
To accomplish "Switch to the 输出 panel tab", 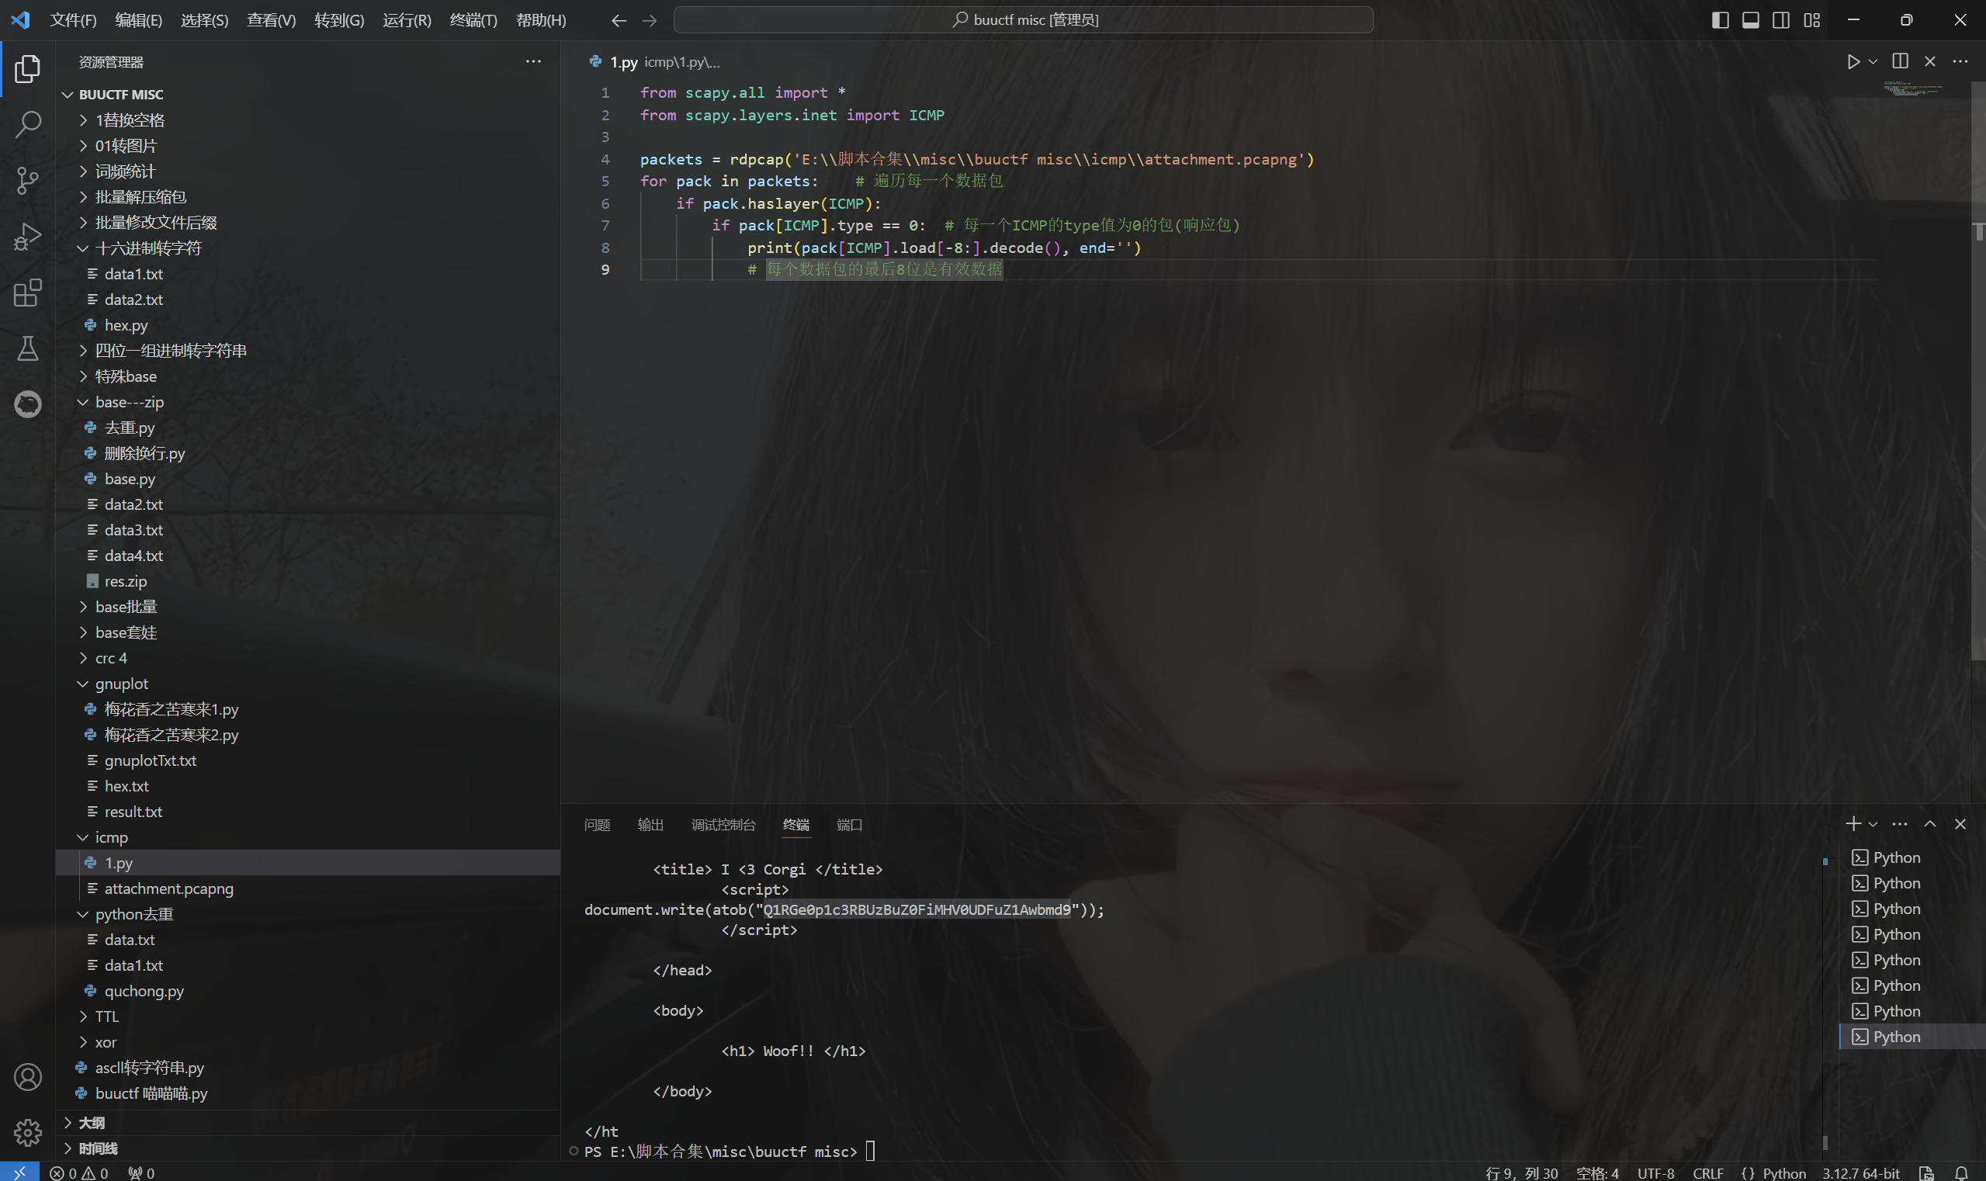I will (650, 825).
